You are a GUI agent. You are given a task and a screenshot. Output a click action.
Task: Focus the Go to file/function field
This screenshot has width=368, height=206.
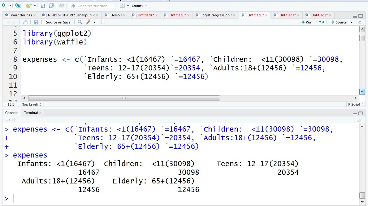click(x=92, y=6)
